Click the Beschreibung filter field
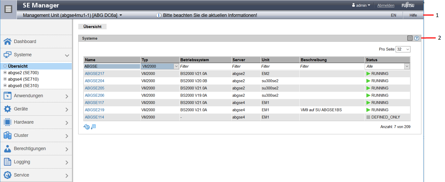The width and height of the screenshot is (445, 182). point(332,66)
